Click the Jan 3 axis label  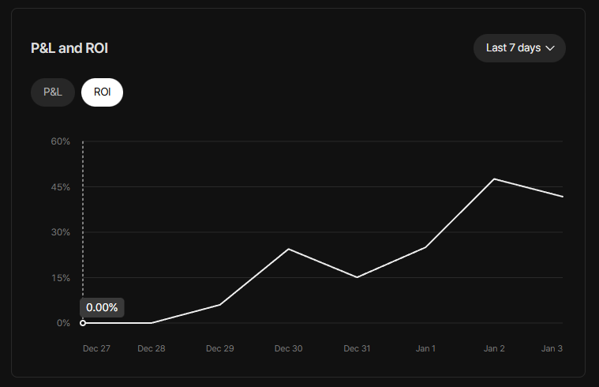[x=552, y=348]
